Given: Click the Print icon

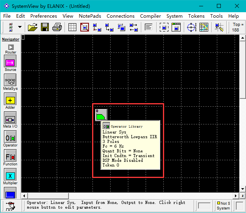Looking at the screenshot, I should [57, 27].
